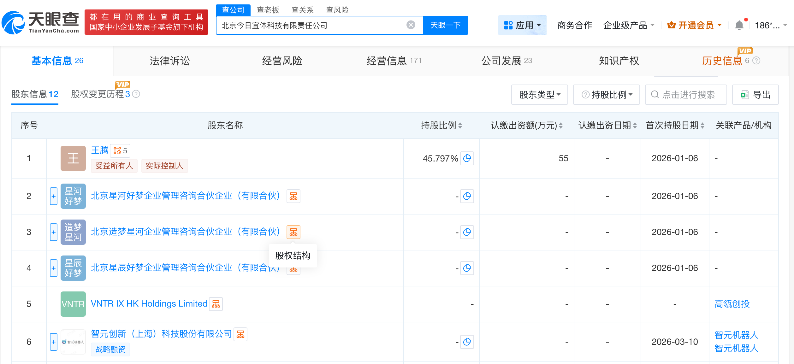Click the 星河好梦 logo thumbnail
This screenshot has height=364, width=794.
click(73, 196)
